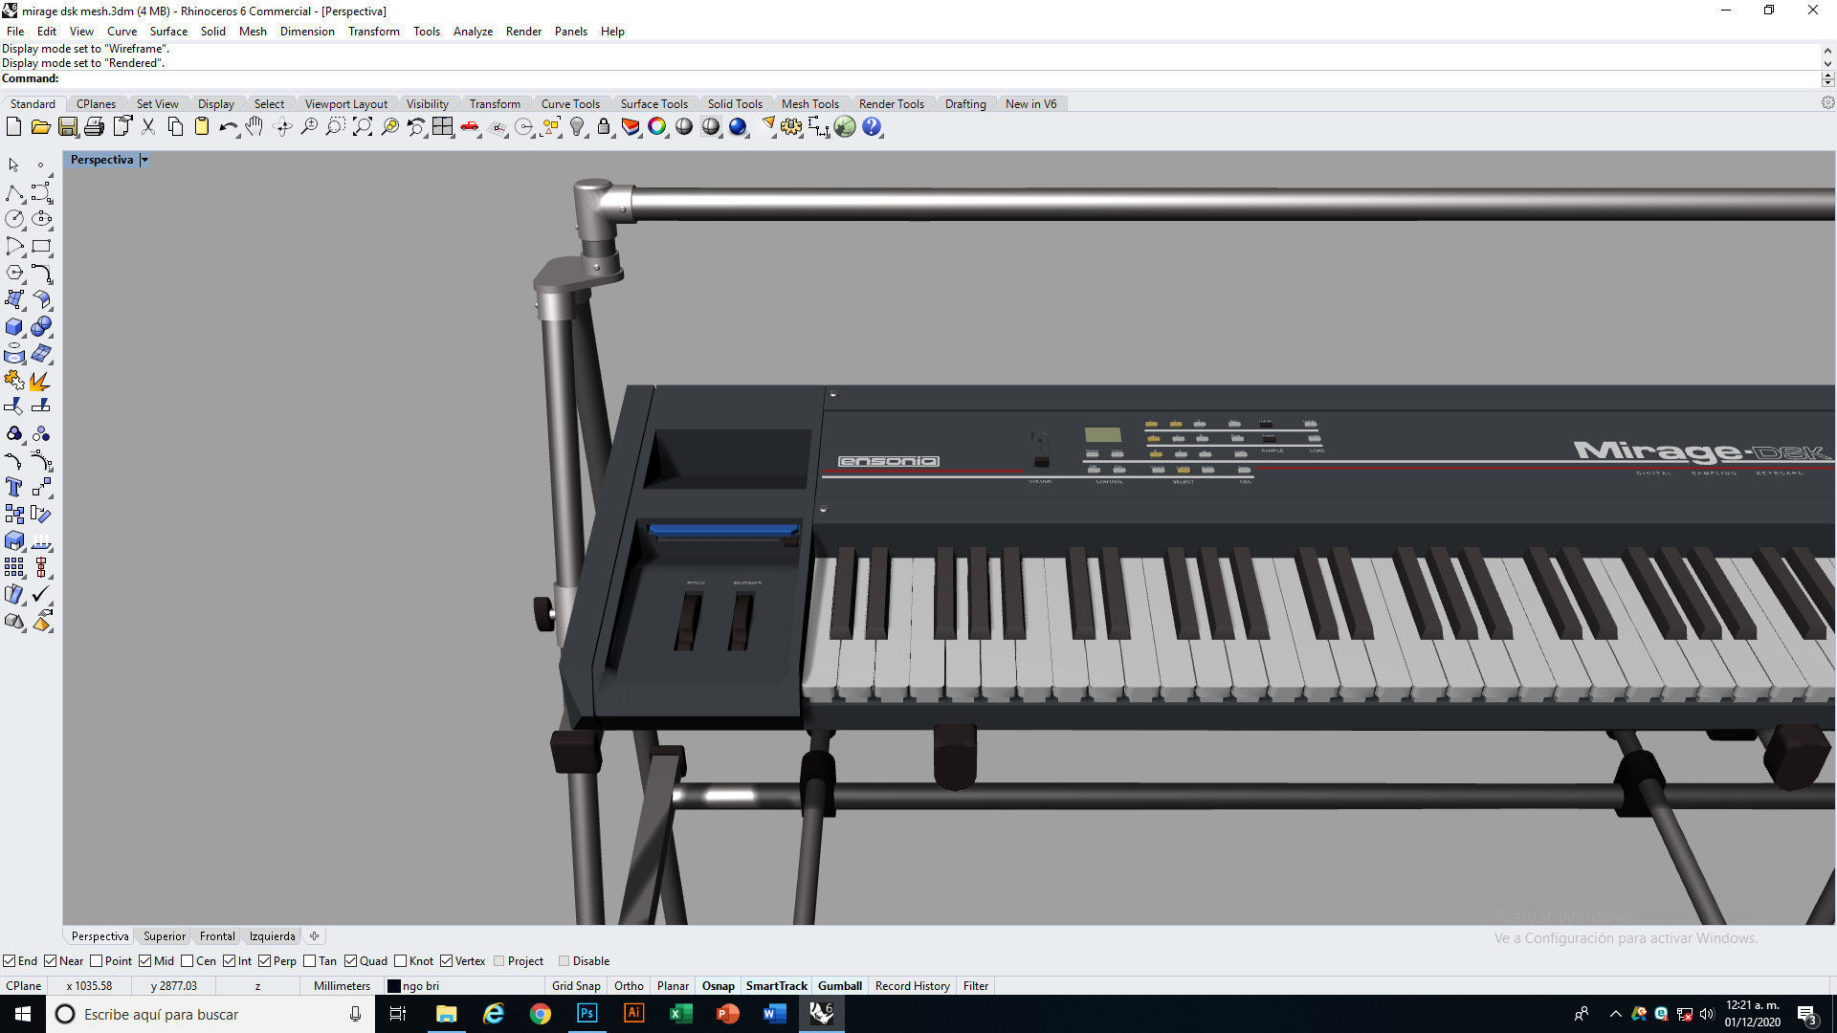Toggle Ortho in status bar
The height and width of the screenshot is (1033, 1837).
629,986
